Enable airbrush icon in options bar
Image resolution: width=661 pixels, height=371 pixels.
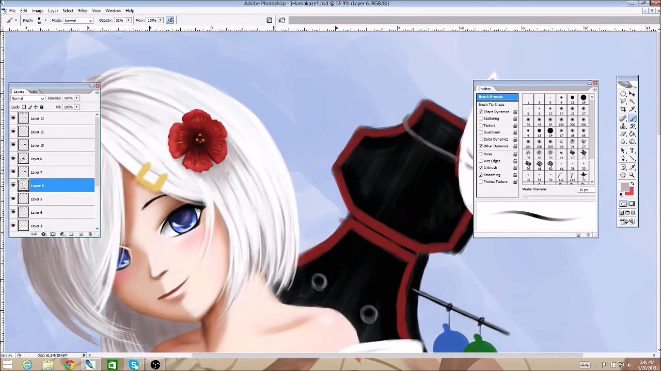(170, 20)
